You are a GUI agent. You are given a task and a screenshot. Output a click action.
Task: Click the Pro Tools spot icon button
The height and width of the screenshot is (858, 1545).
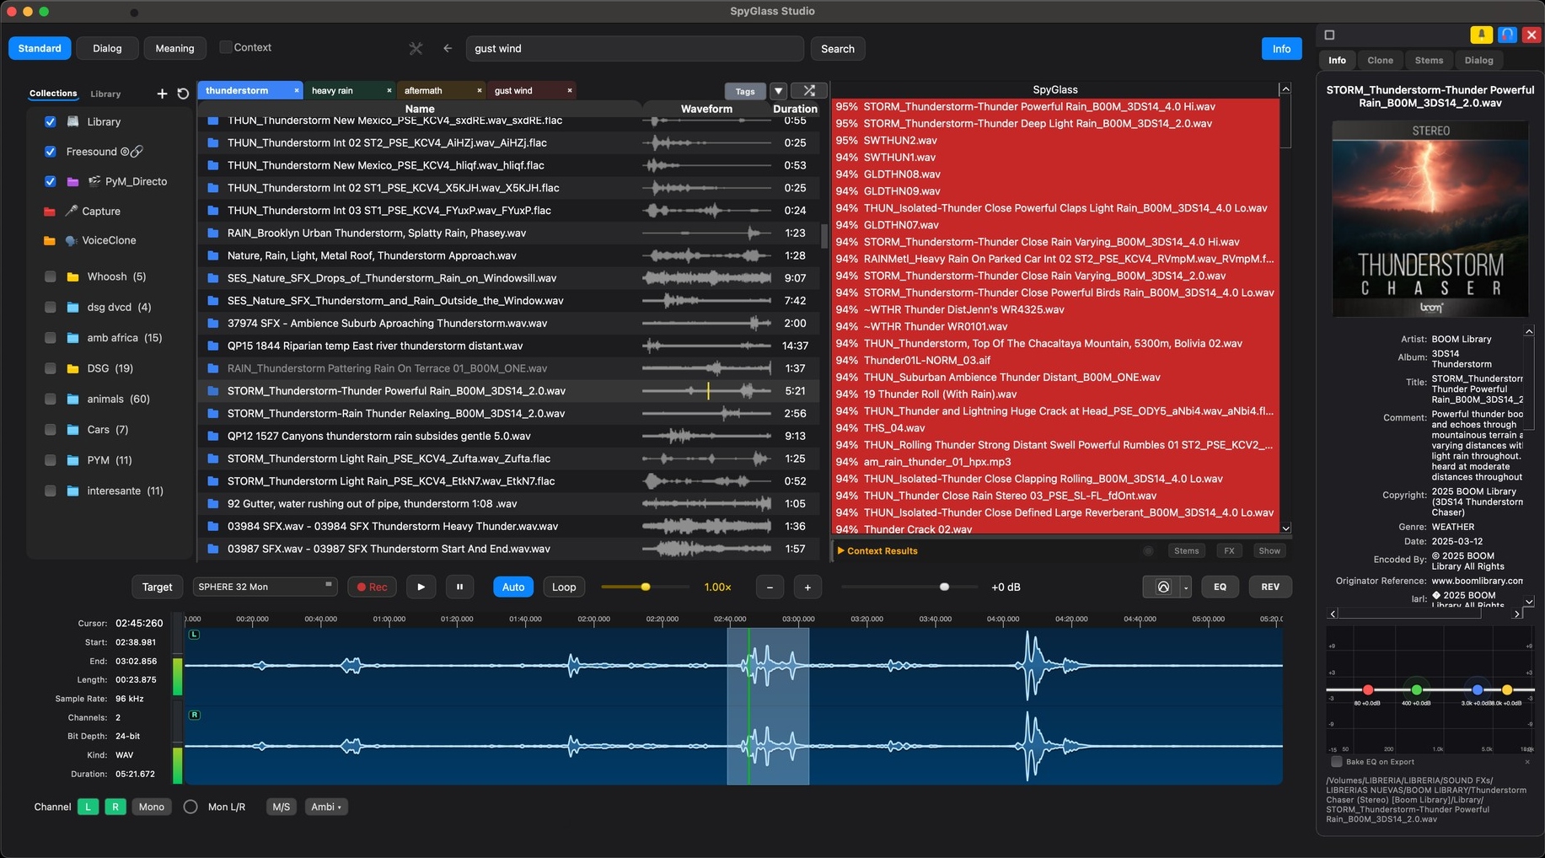pos(1163,587)
